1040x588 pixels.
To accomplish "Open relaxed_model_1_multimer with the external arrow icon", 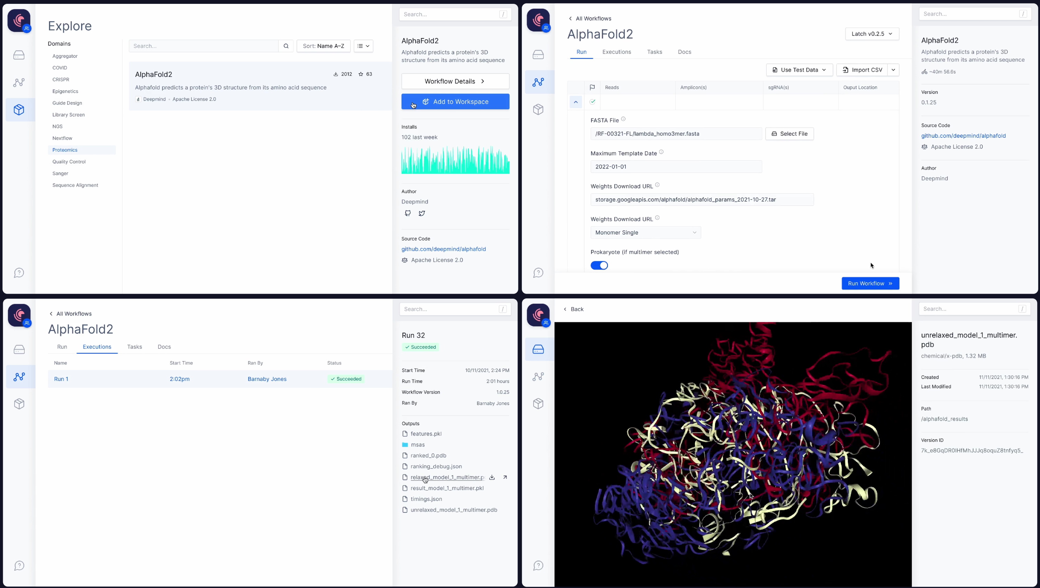I will point(505,477).
